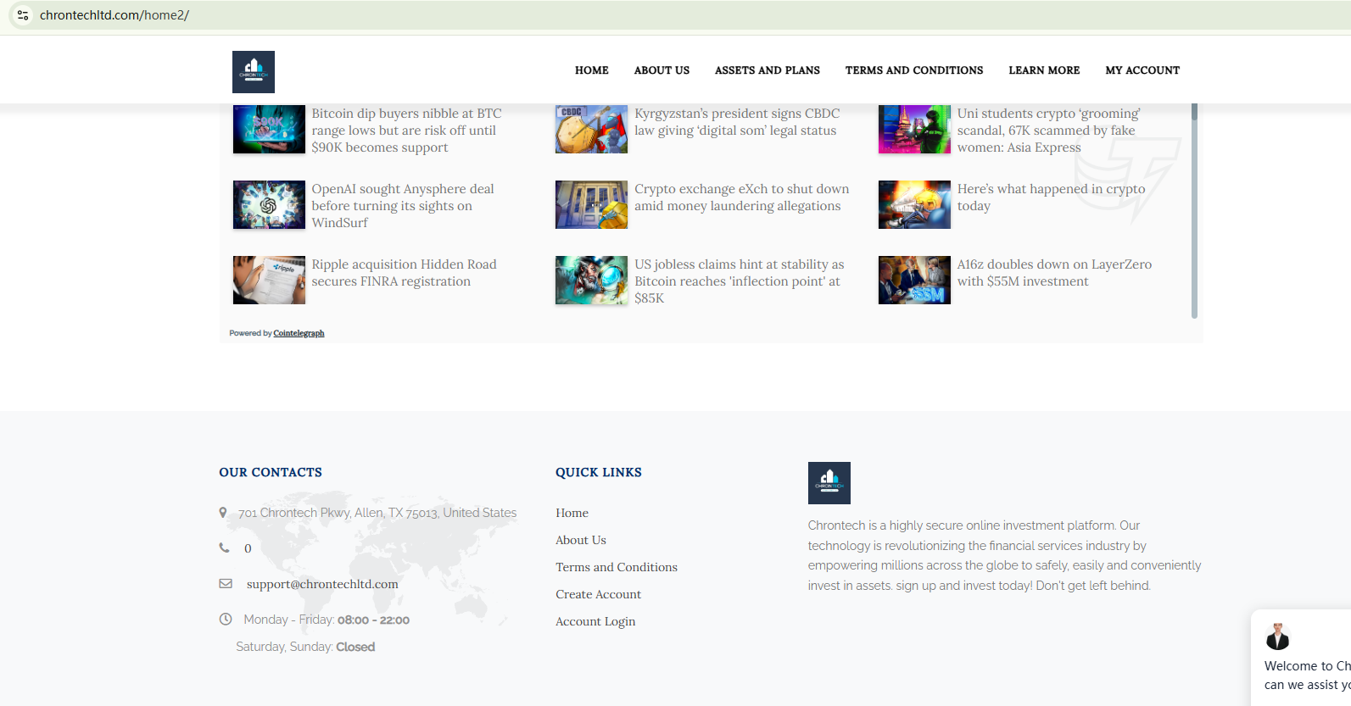This screenshot has height=706, width=1351.
Task: Open TERMS AND CONDITIONS in navigation
Action: [914, 70]
